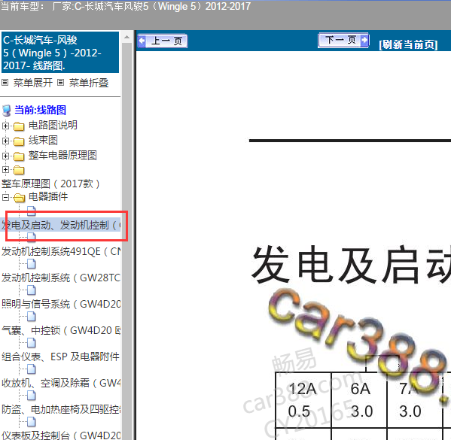Image resolution: width=451 pixels, height=440 pixels.
Task: Open 防盗、电加热座椅及四驱控 document
Action: 61,409
